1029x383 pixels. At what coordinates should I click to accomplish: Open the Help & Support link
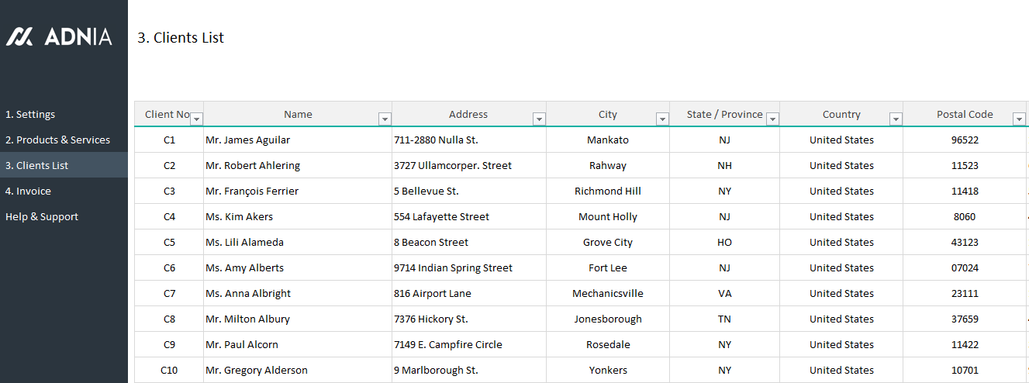pos(42,216)
